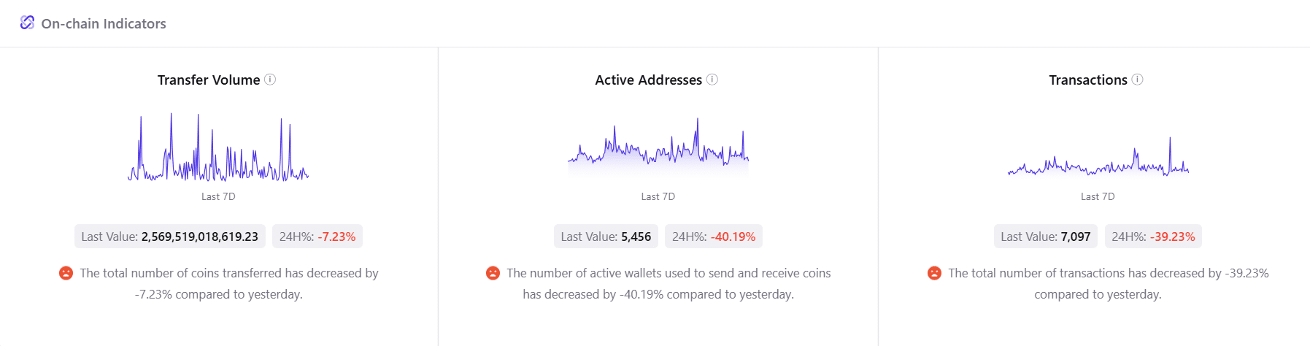Click the Transfer Volume info icon
1310x346 pixels.
270,80
